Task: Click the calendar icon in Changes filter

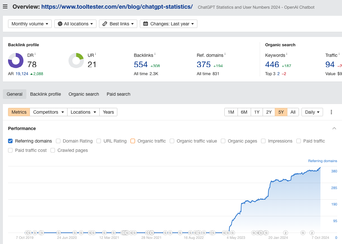Action: (x=146, y=23)
